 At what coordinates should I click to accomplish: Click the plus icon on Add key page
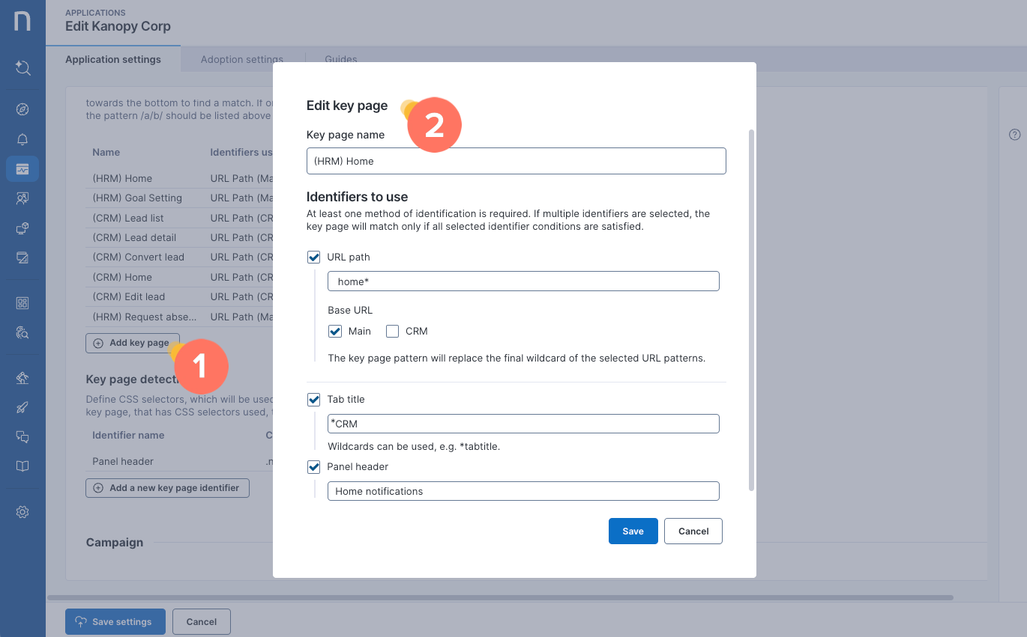(98, 343)
